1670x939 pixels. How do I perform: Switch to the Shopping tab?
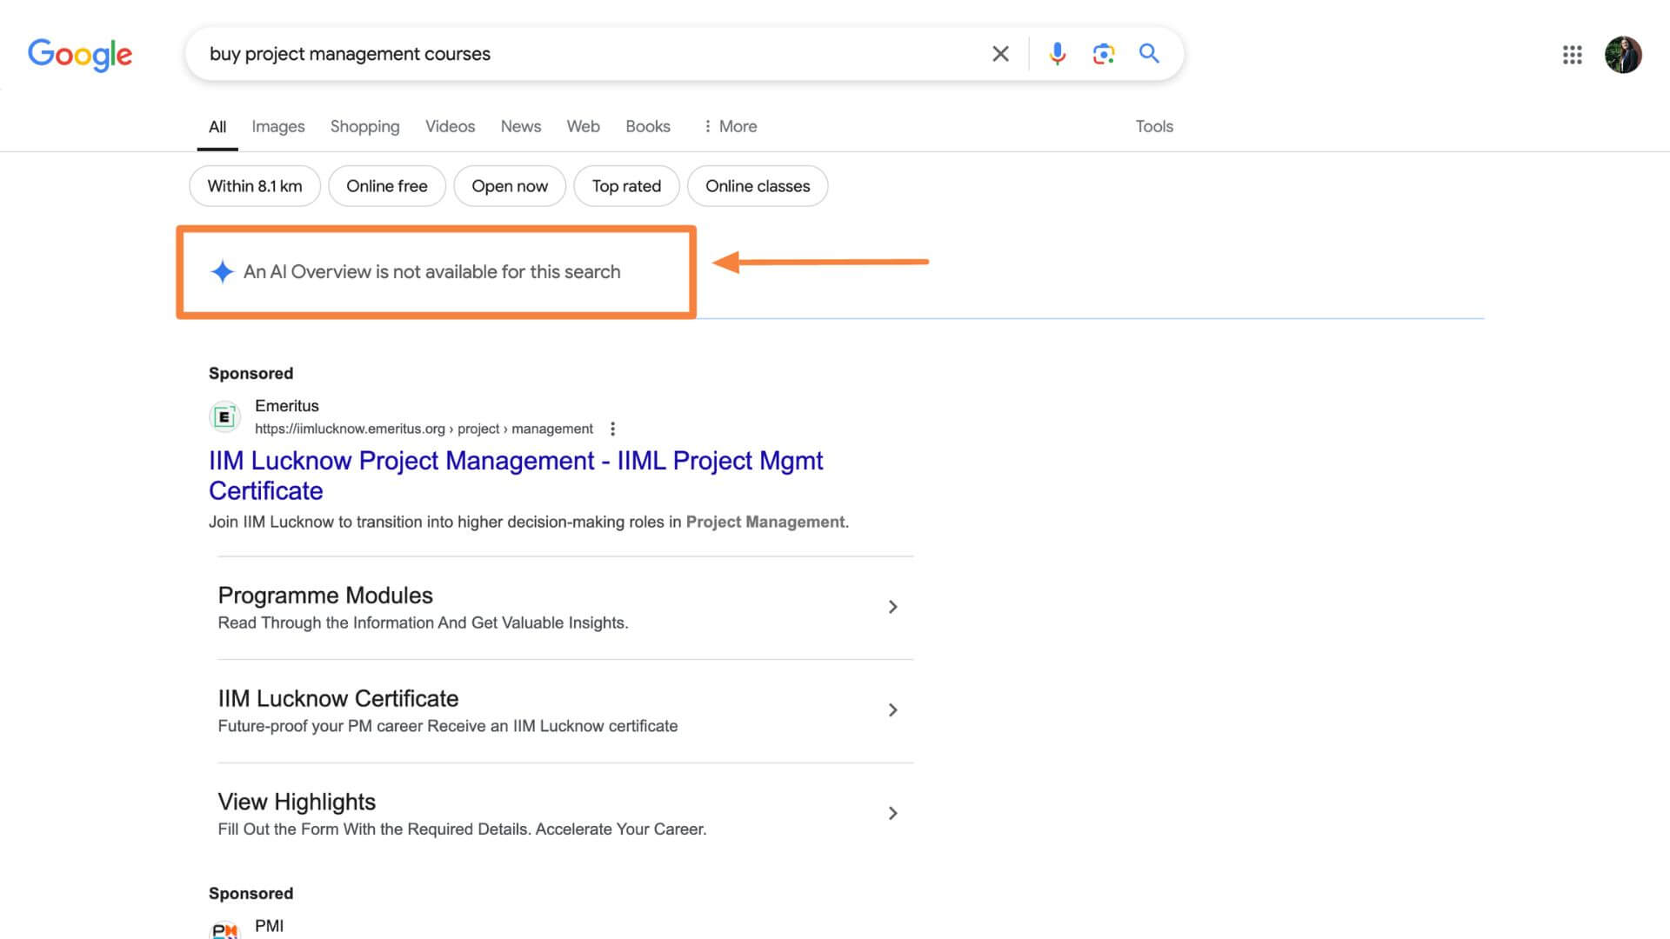364,127
